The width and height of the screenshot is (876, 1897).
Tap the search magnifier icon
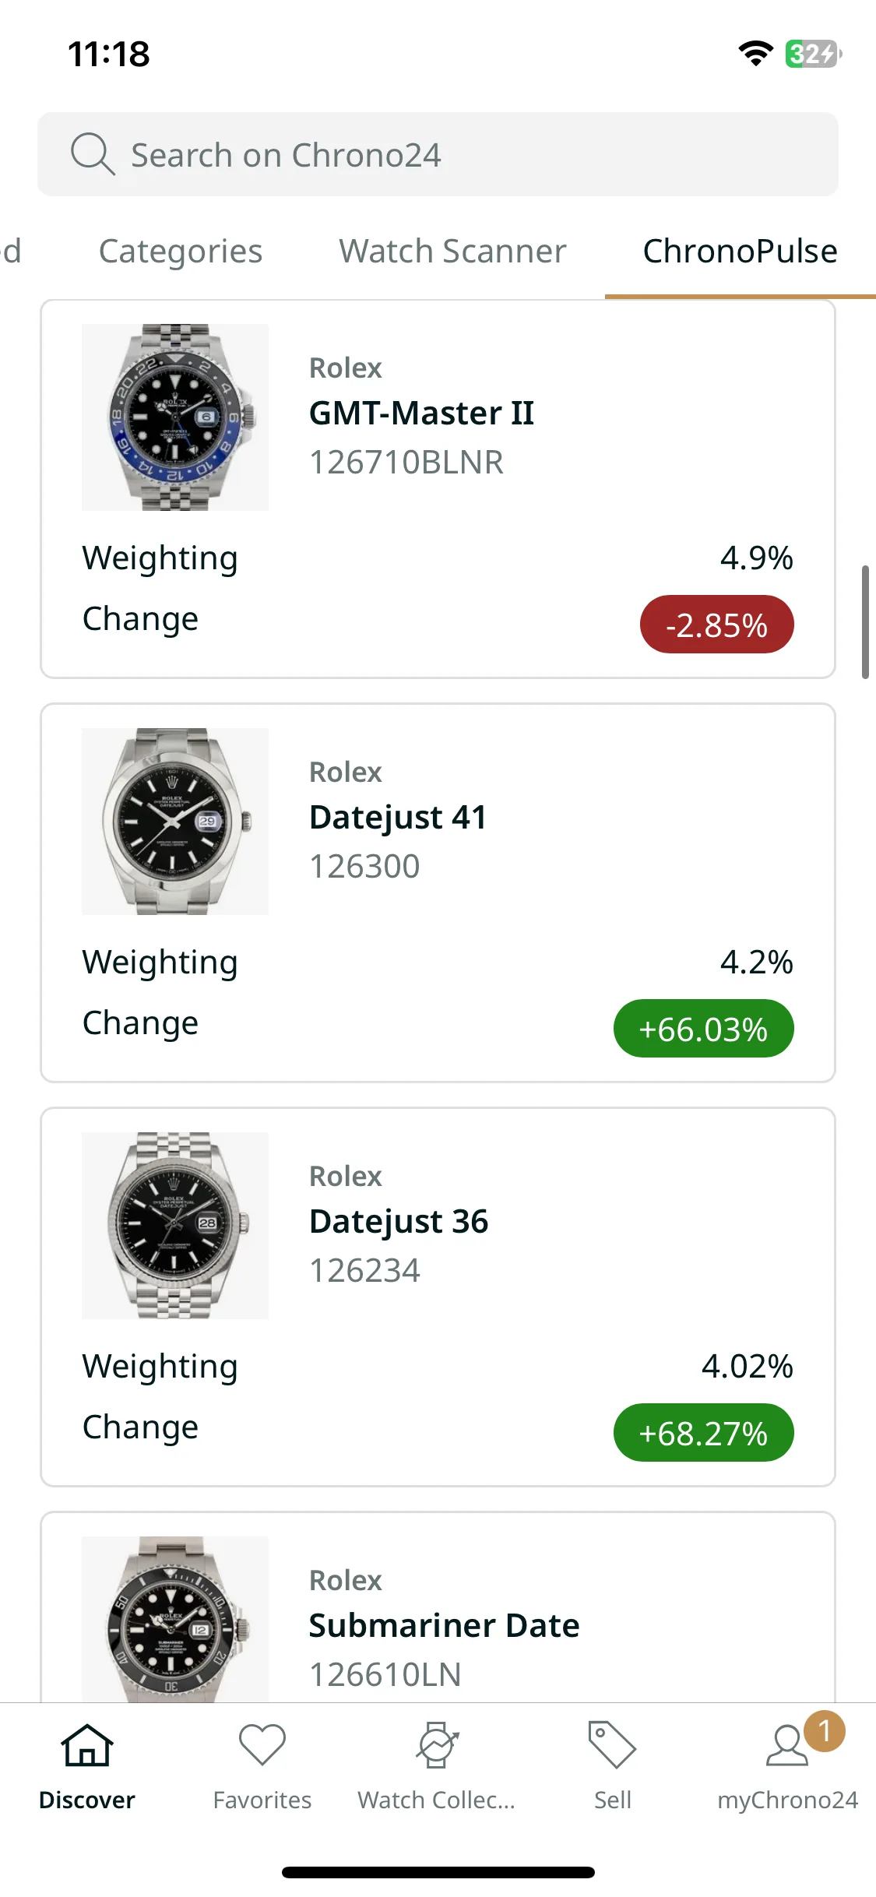click(93, 153)
